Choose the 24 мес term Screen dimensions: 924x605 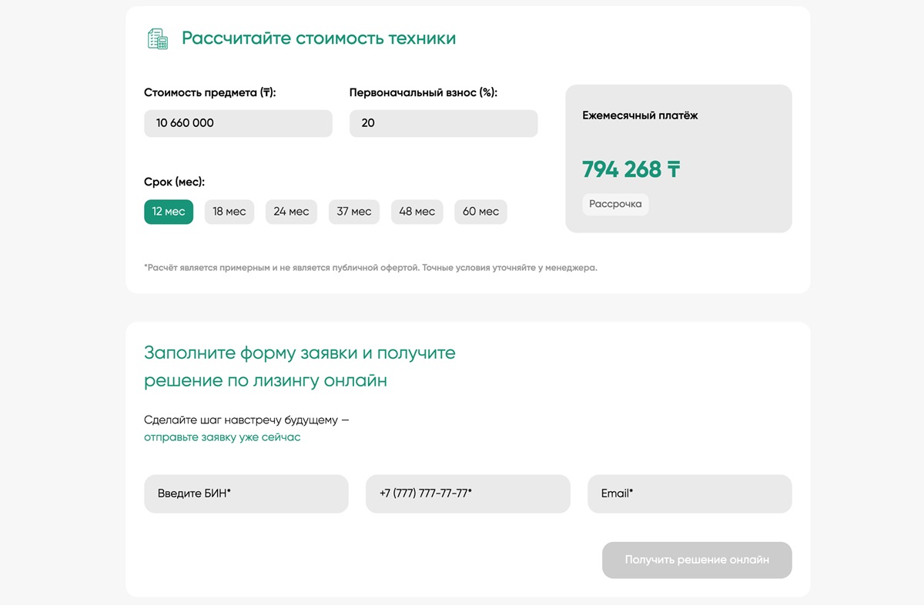click(x=291, y=212)
